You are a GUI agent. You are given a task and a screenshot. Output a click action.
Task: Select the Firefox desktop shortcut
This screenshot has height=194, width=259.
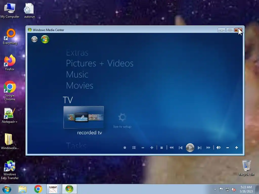click(10, 63)
